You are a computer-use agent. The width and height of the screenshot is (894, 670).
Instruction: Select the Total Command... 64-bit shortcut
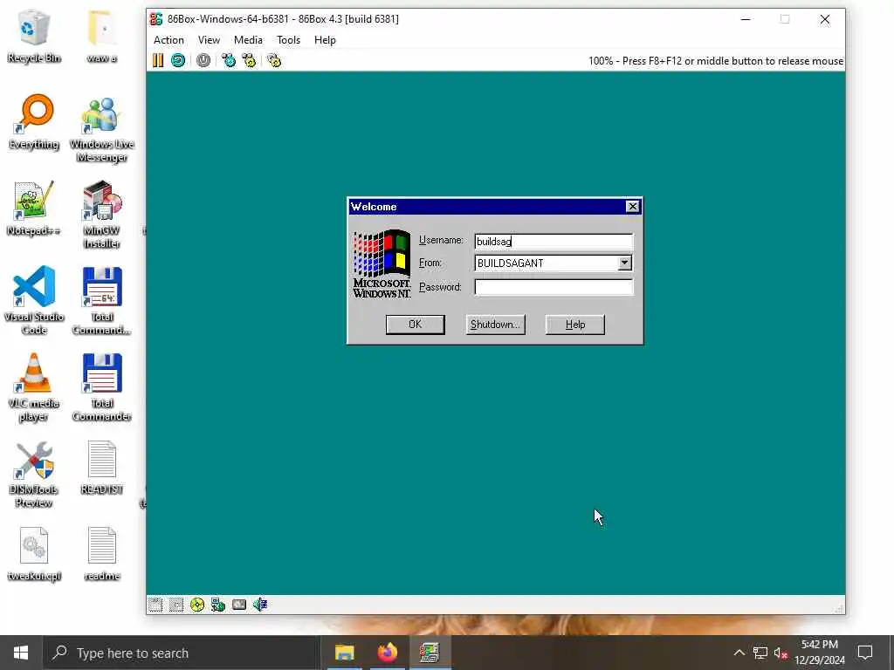(x=101, y=300)
